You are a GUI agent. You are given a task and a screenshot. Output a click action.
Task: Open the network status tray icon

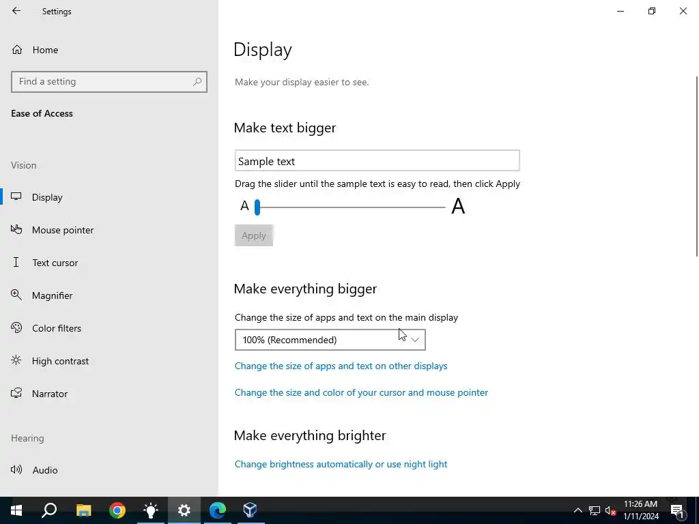tap(595, 510)
